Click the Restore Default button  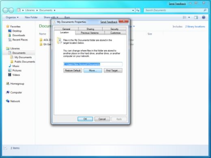coord(73,70)
